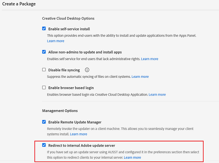
Task: Open Learn more link after administrative rights text
Action: [150, 59]
